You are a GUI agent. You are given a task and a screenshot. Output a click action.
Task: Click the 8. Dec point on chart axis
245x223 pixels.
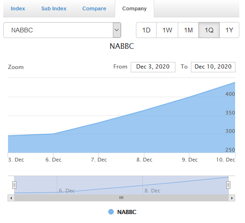coord(144,160)
